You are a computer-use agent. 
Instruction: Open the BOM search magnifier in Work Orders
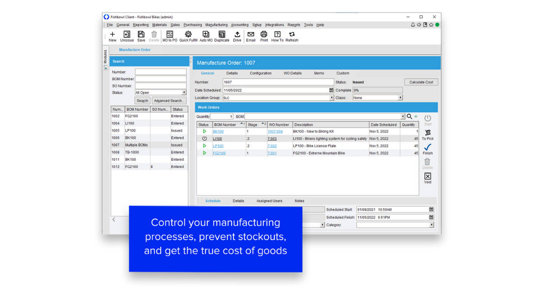click(408, 116)
